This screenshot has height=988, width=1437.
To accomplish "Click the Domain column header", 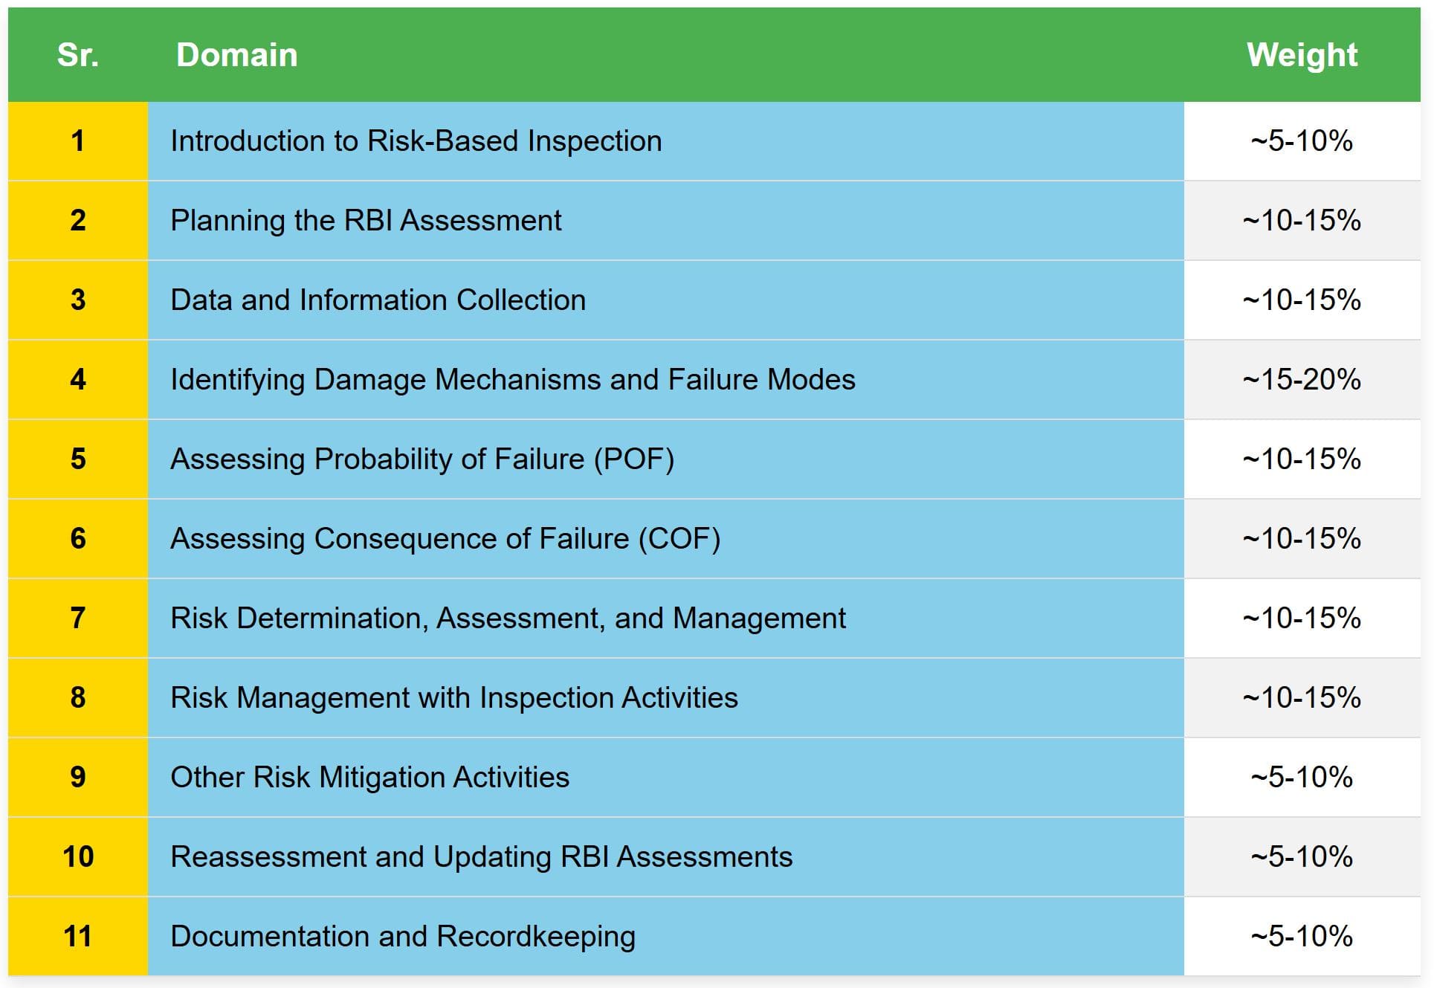I will coord(237,55).
